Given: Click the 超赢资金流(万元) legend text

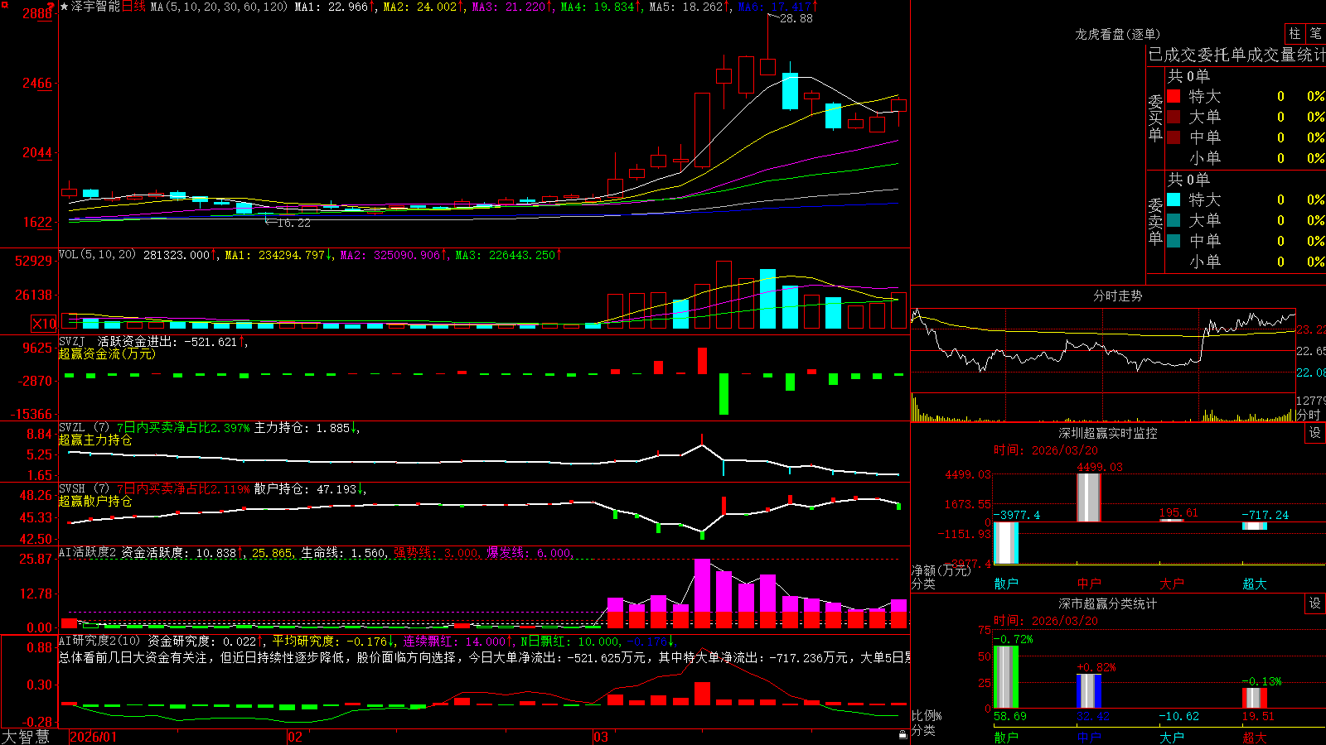Looking at the screenshot, I should [x=107, y=353].
